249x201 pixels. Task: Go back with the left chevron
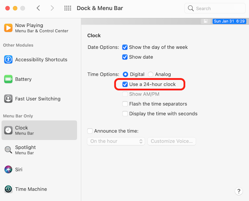tap(38, 8)
